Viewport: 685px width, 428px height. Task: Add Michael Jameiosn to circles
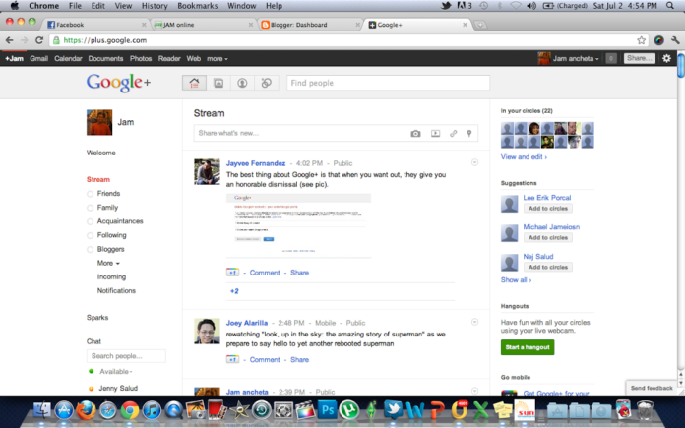click(x=548, y=237)
